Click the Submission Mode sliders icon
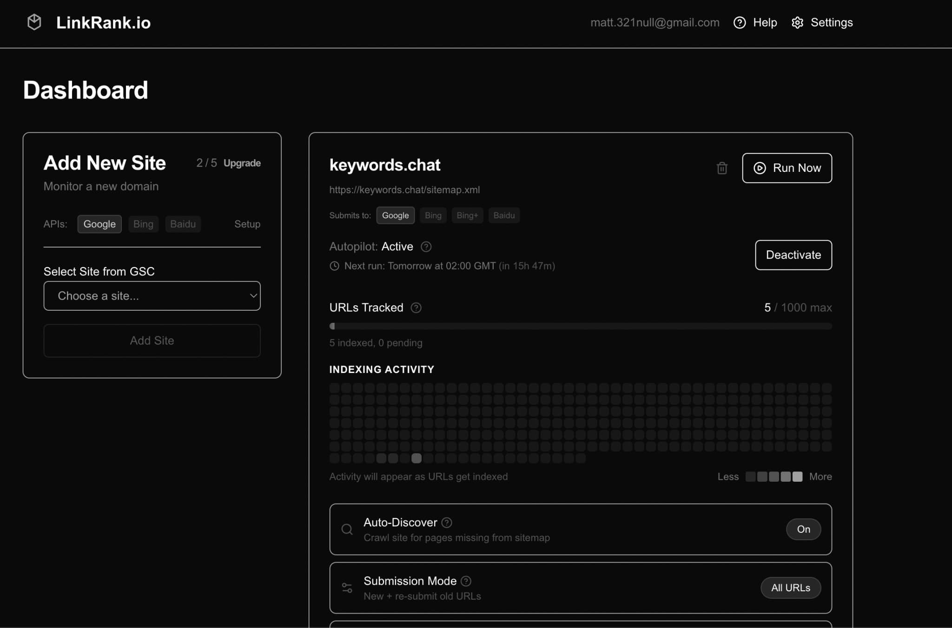The height and width of the screenshot is (628, 952). [347, 588]
